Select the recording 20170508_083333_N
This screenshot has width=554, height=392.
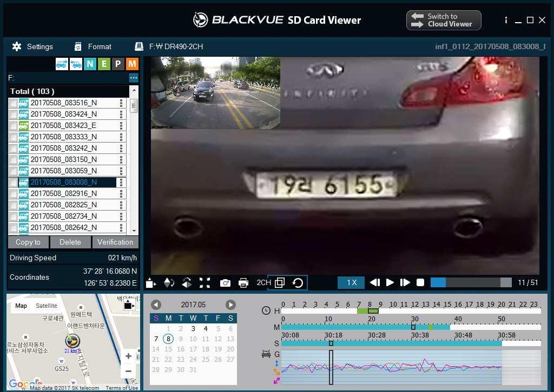64,137
